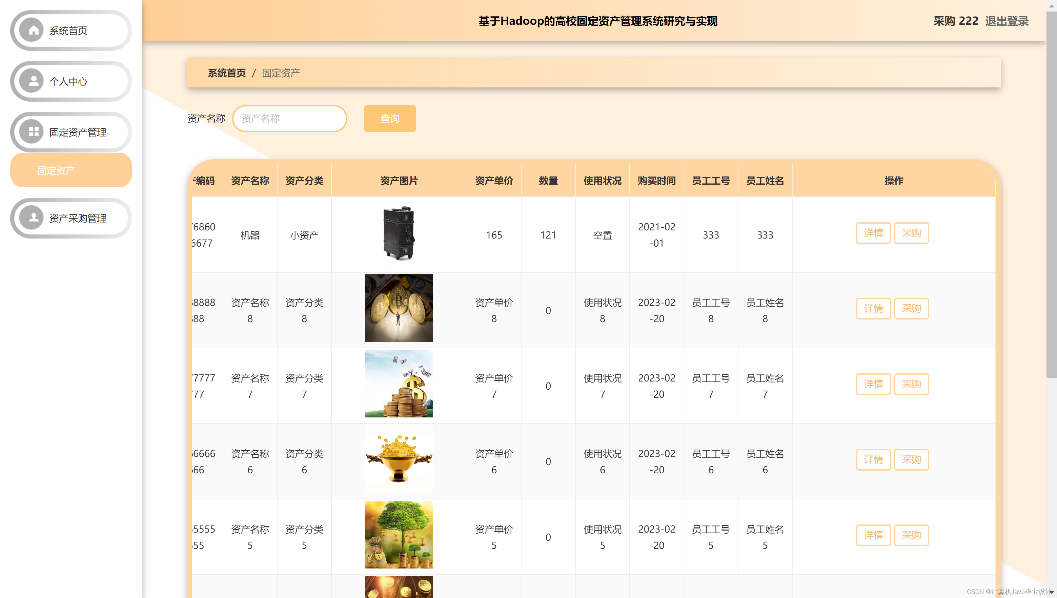The height and width of the screenshot is (598, 1057).
Task: Click the 资产分类6 cell
Action: pos(304,461)
